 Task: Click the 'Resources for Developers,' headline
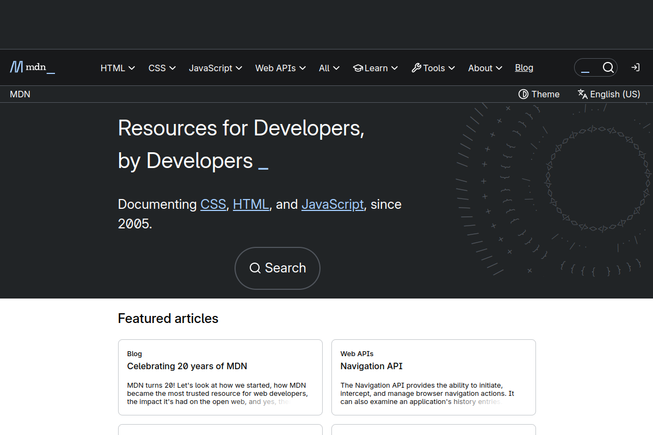click(x=241, y=128)
